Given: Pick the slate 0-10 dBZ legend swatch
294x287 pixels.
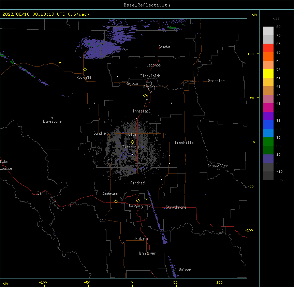Looking at the screenshot, I should pyautogui.click(x=268, y=159).
